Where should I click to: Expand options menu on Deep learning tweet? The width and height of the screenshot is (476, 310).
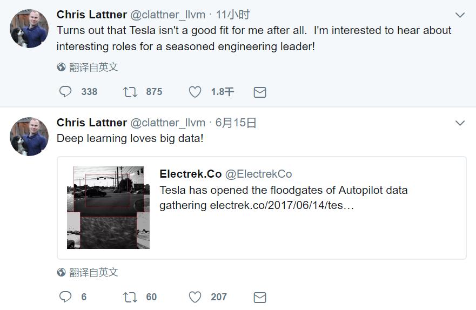click(460, 123)
